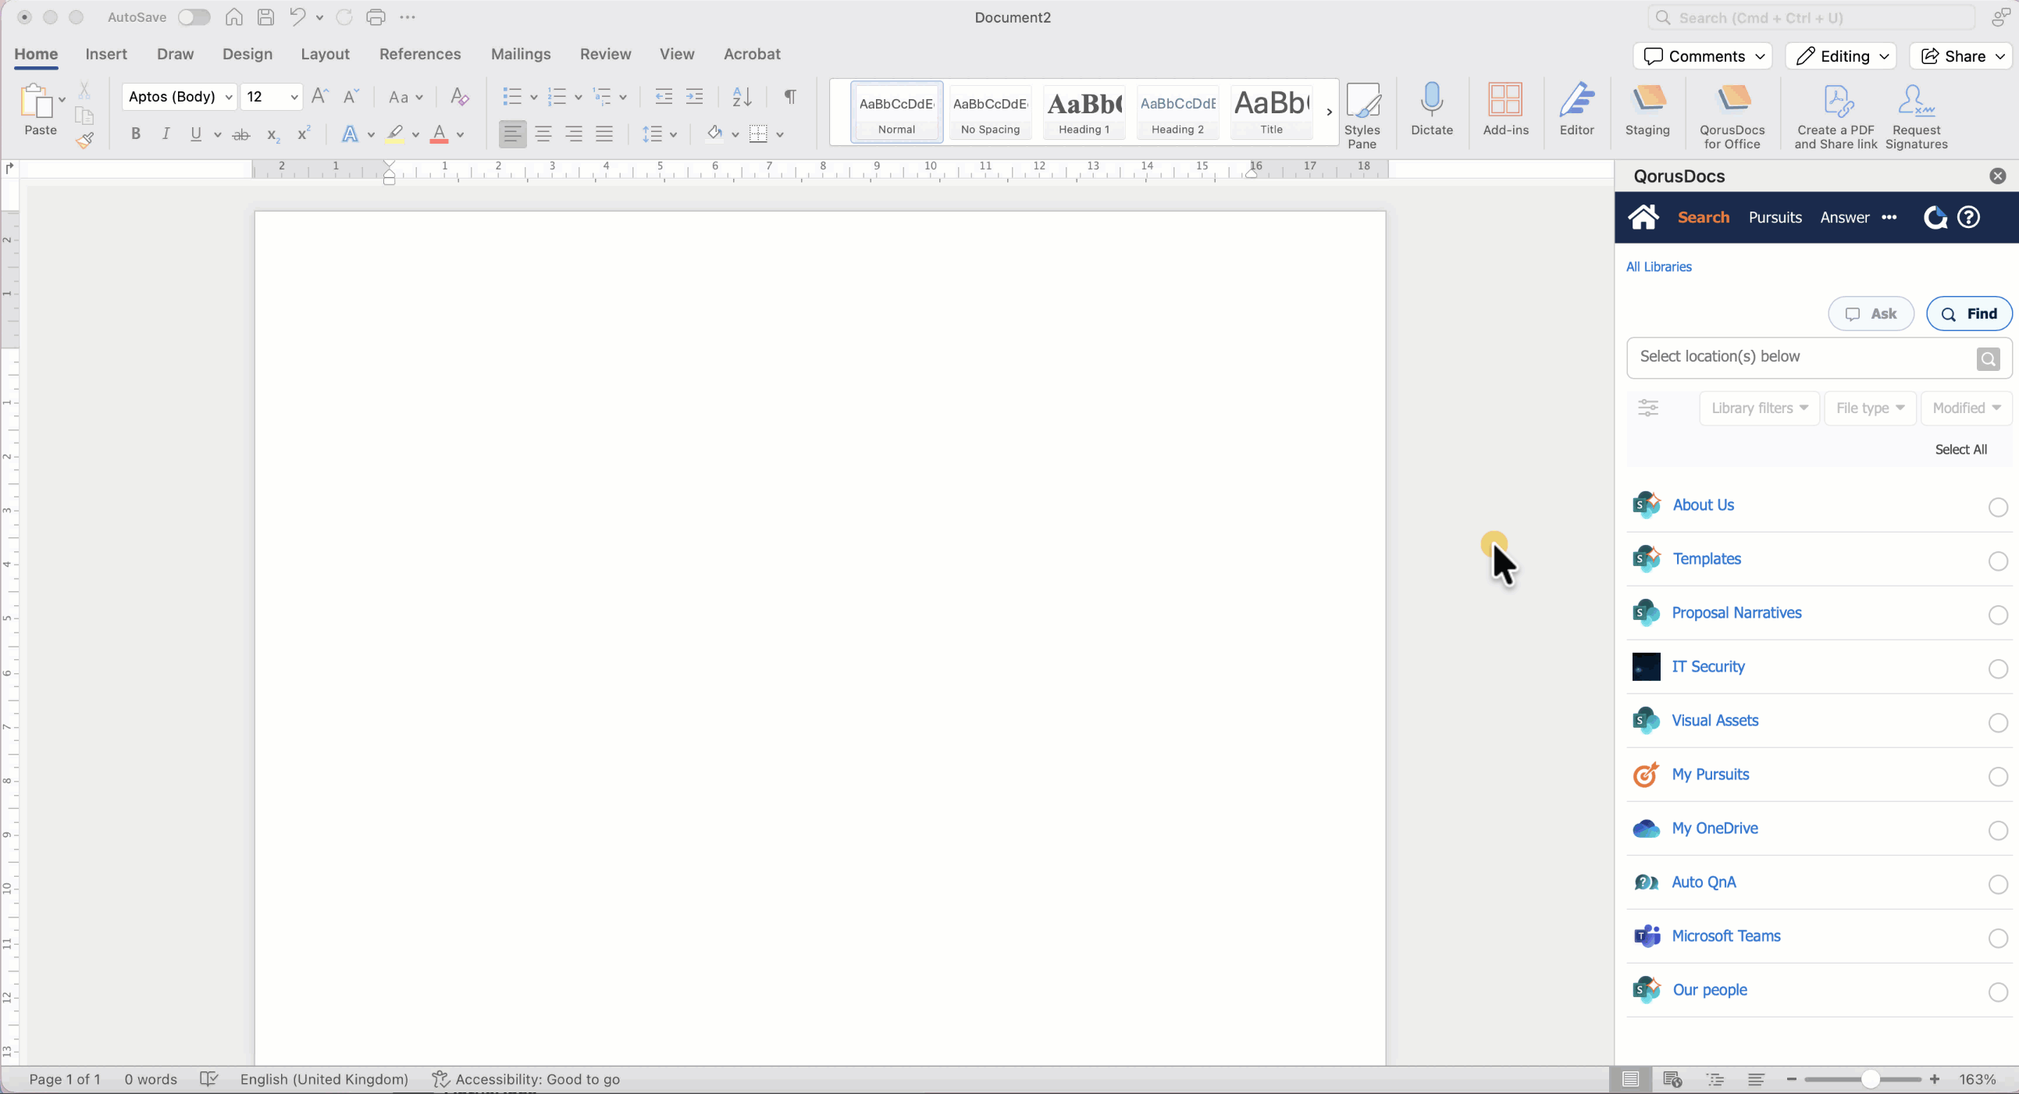The height and width of the screenshot is (1094, 2019).
Task: Open File type filter dropdown
Action: (1870, 408)
